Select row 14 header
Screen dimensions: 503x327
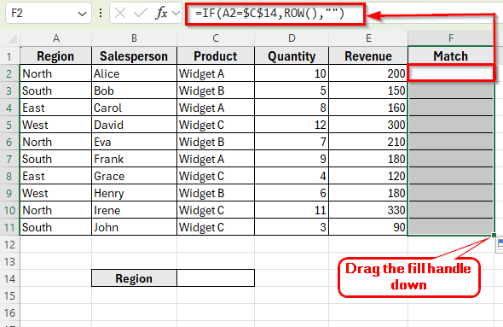click(9, 278)
